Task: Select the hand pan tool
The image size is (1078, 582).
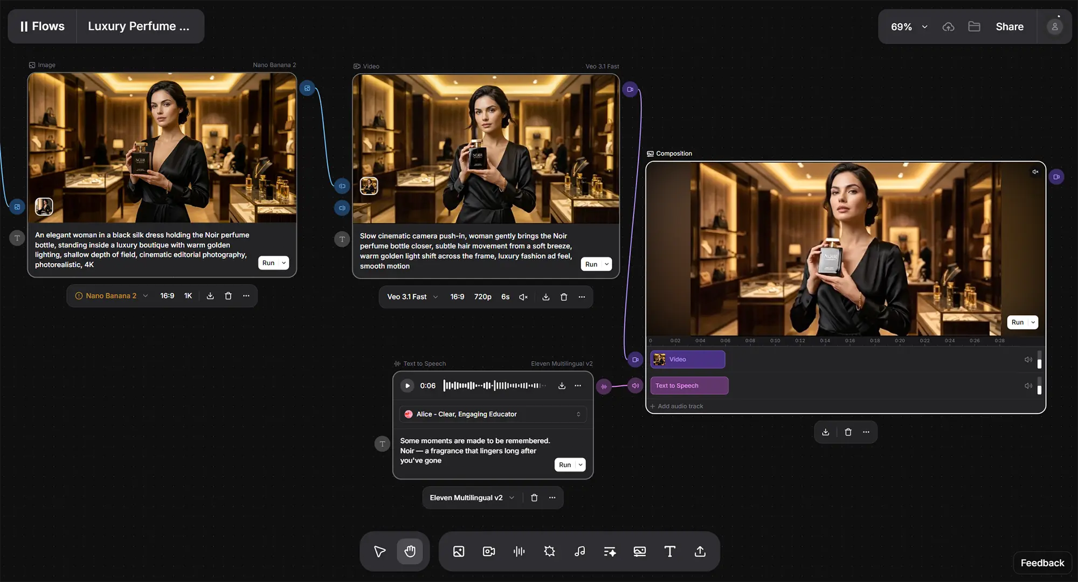Action: (410, 551)
